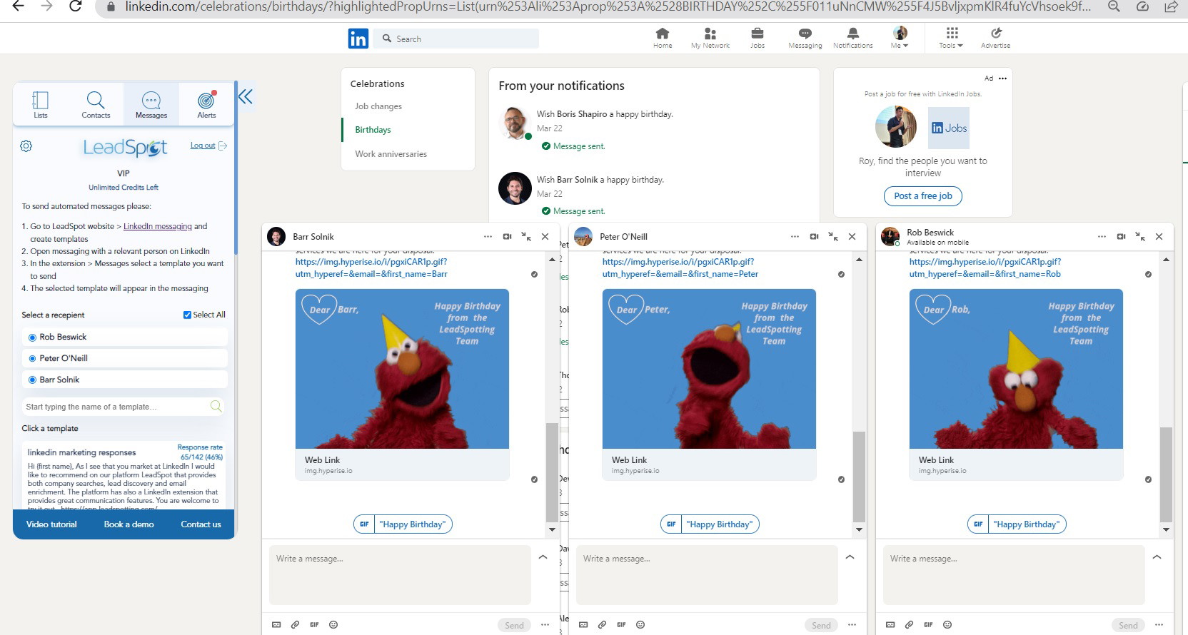Choose the linkedin marketing responses template
1188x635 pixels.
coord(124,474)
